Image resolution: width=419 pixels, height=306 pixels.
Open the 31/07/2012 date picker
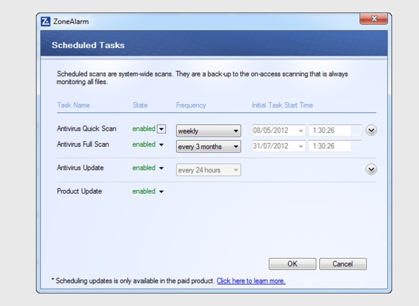click(x=279, y=146)
